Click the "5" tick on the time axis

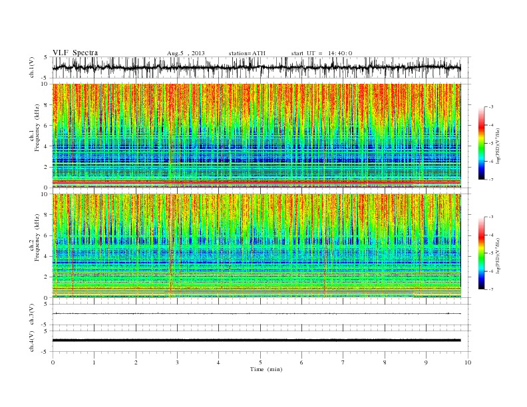click(x=260, y=362)
